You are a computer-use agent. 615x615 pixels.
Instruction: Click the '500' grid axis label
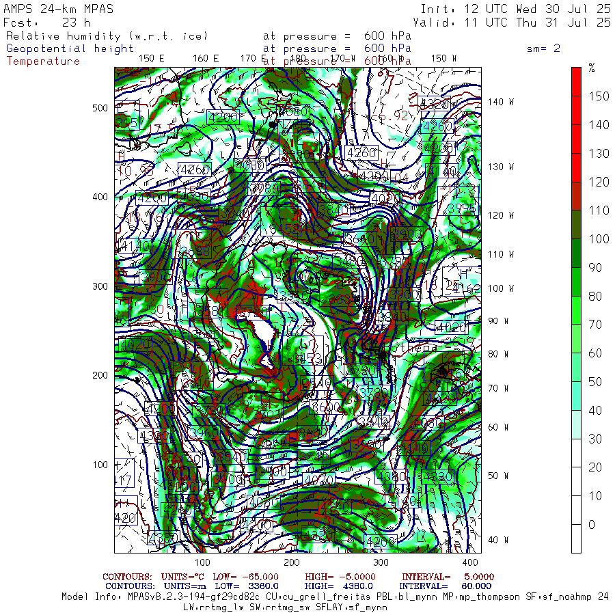point(100,108)
